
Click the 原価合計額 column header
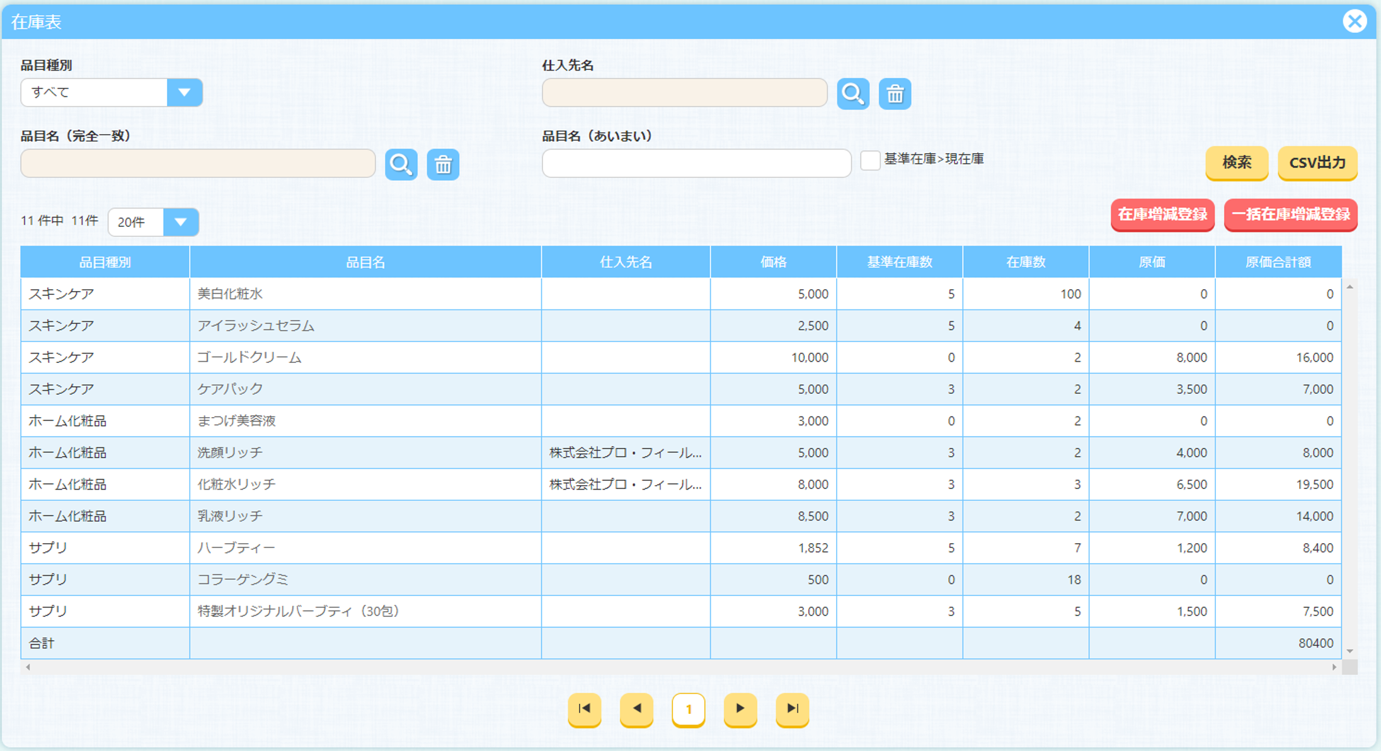(1278, 262)
